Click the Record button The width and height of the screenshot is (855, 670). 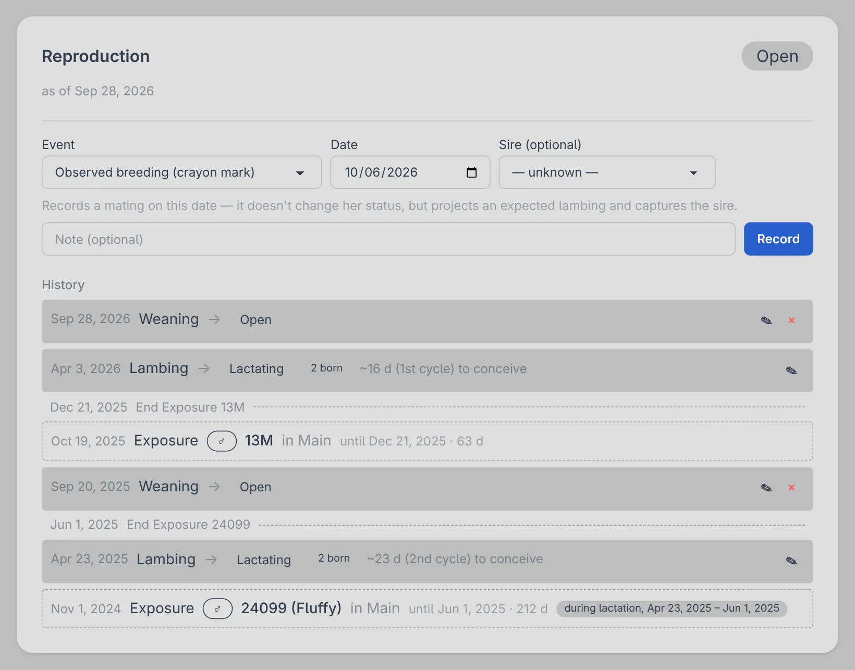pos(778,239)
